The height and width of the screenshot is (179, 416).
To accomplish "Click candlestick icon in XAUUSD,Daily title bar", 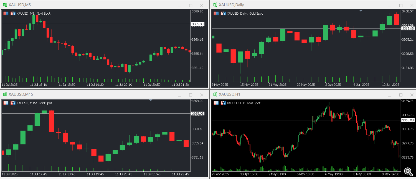I will 215,5.
